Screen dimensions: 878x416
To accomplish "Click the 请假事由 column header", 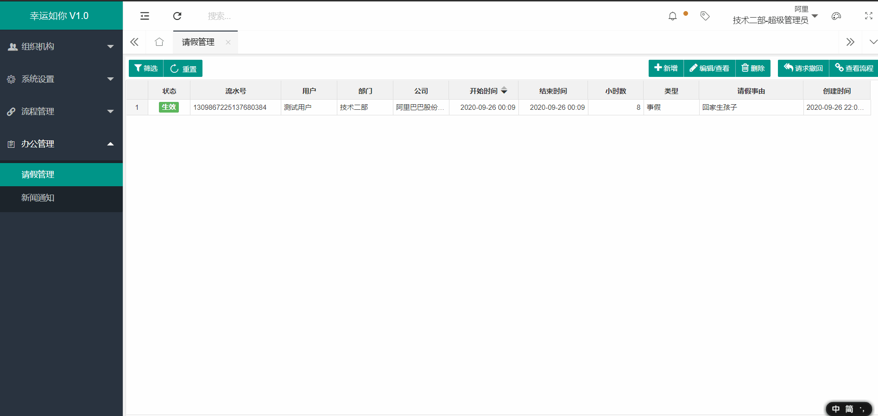I will [x=751, y=91].
